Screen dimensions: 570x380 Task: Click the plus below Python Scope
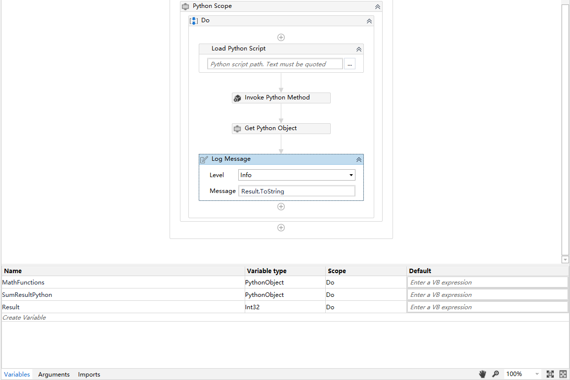281,228
